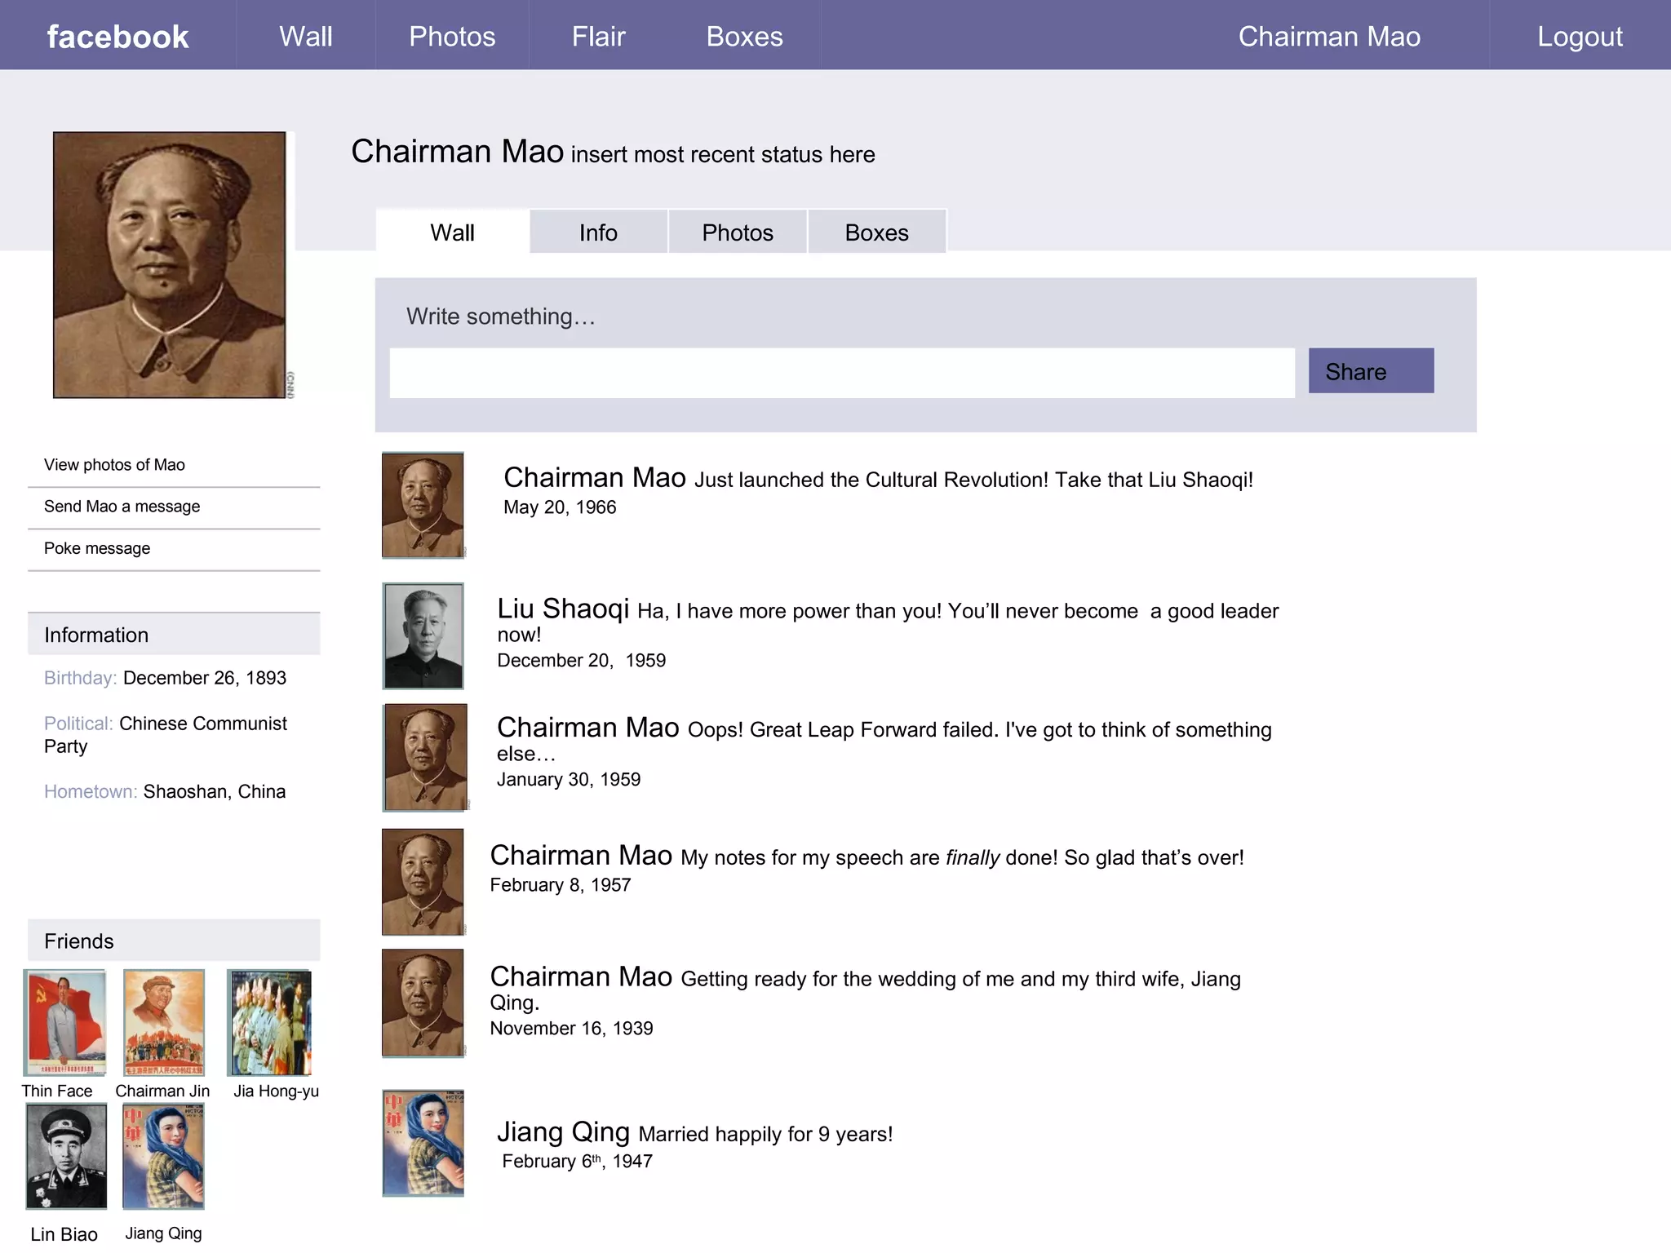Click Jiang Qing's wall post avatar
The height and width of the screenshot is (1253, 1671).
pyautogui.click(x=423, y=1143)
